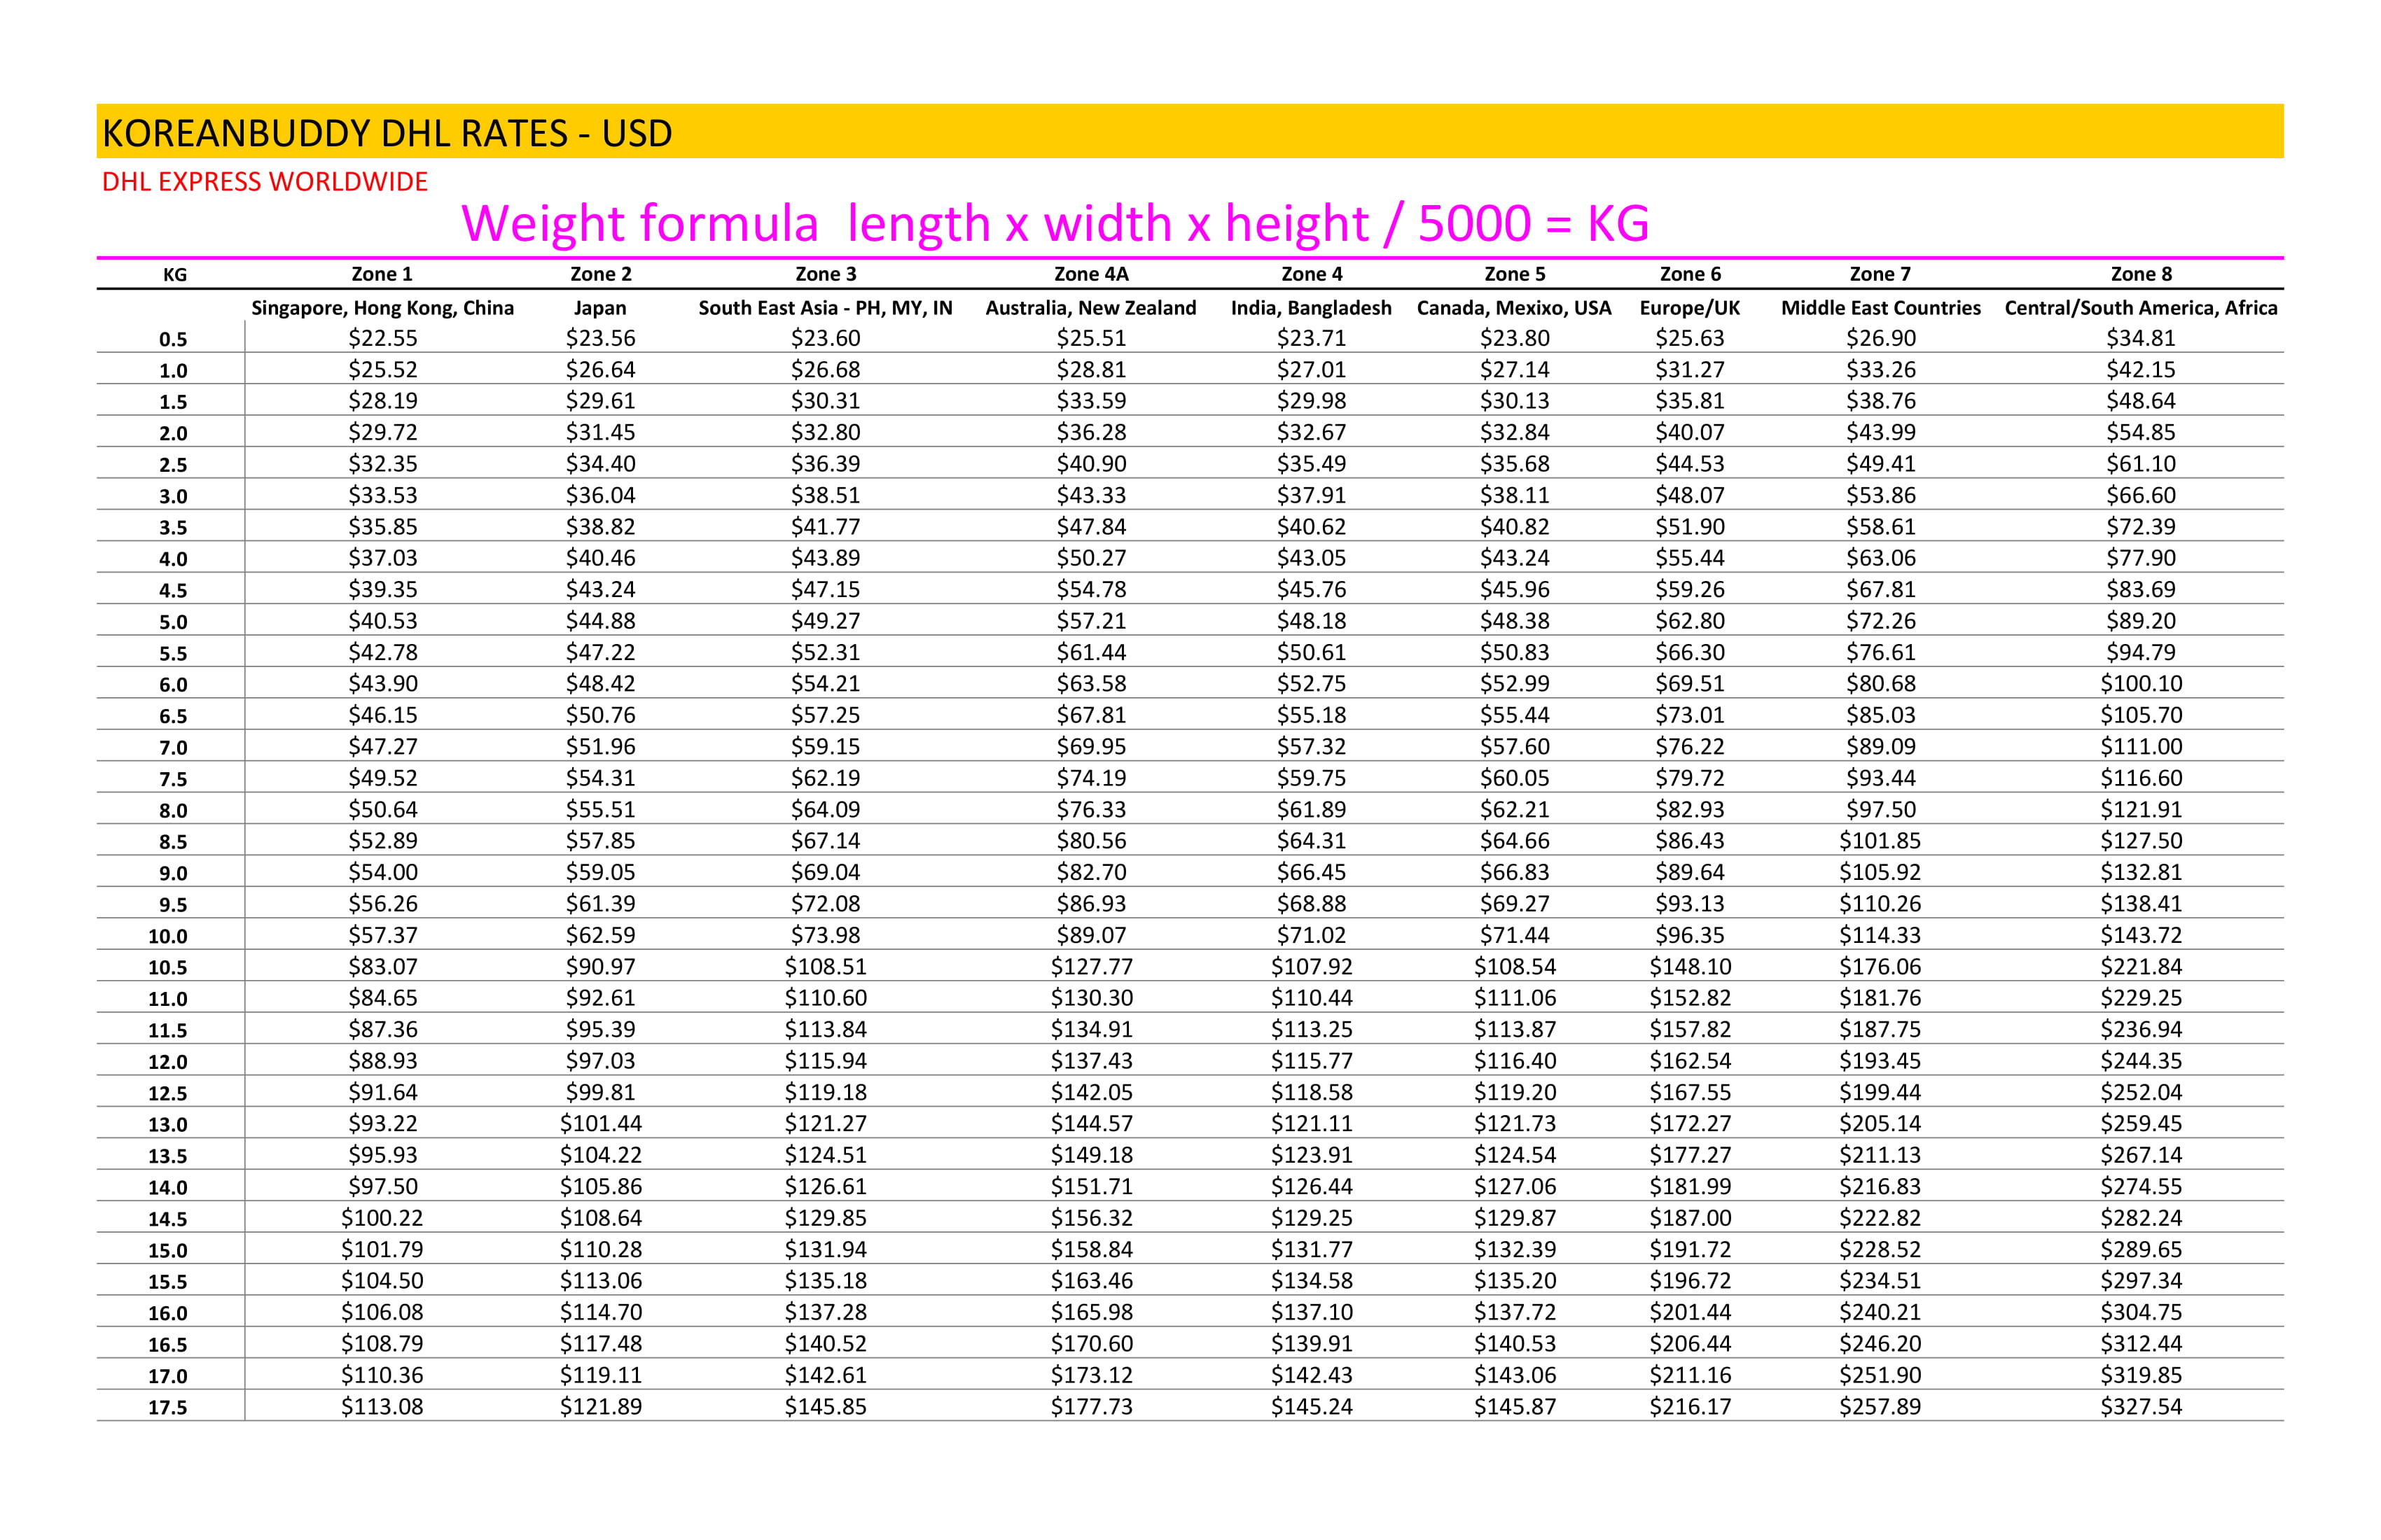
Task: Select the Zone 8 column header
Action: [2140, 274]
